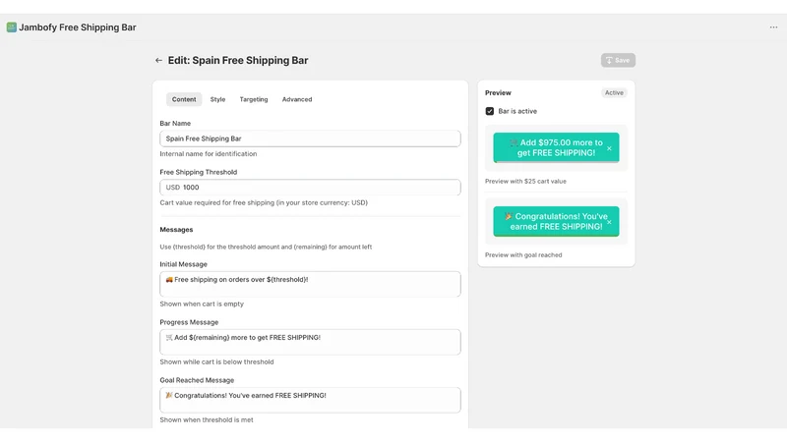Click 'Preview with $25 cart value' text
The width and height of the screenshot is (787, 442).
point(525,182)
